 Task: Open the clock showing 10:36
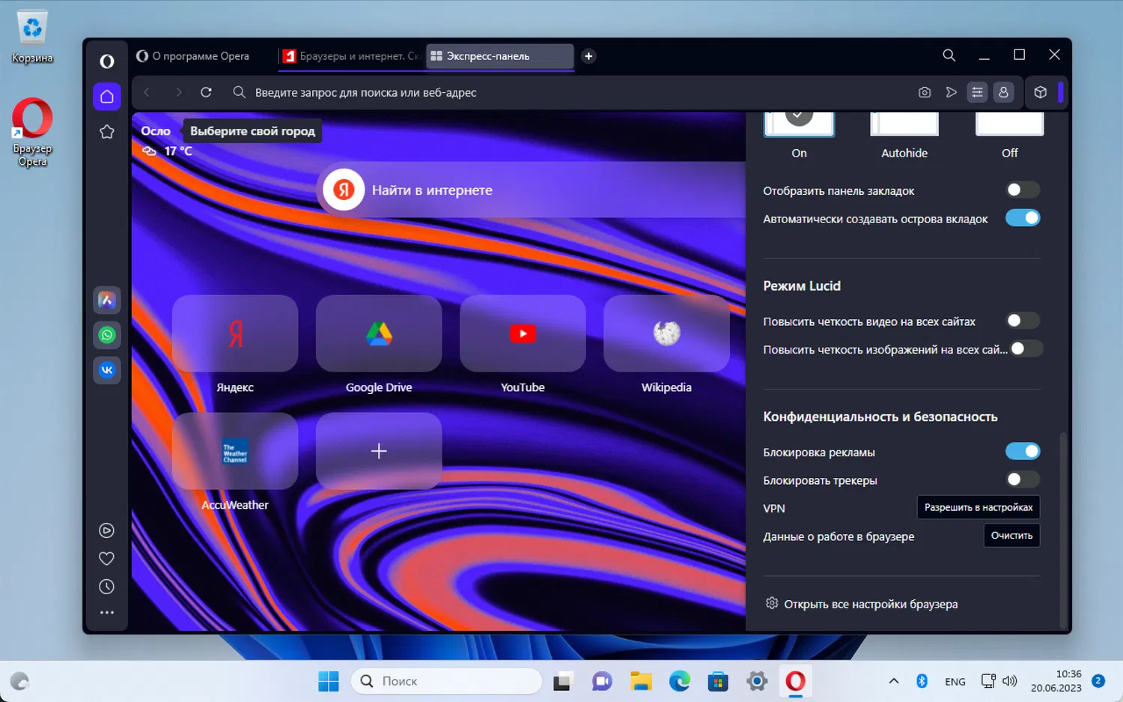tap(1056, 681)
